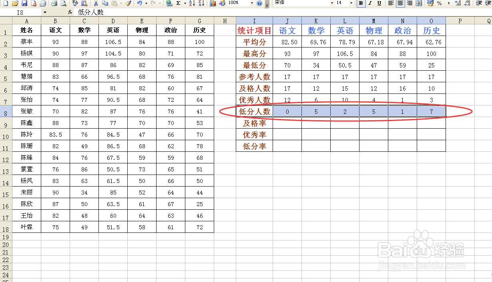The width and height of the screenshot is (492, 282).
Task: Run spelling check from the toolbar
Action: [75, 3]
